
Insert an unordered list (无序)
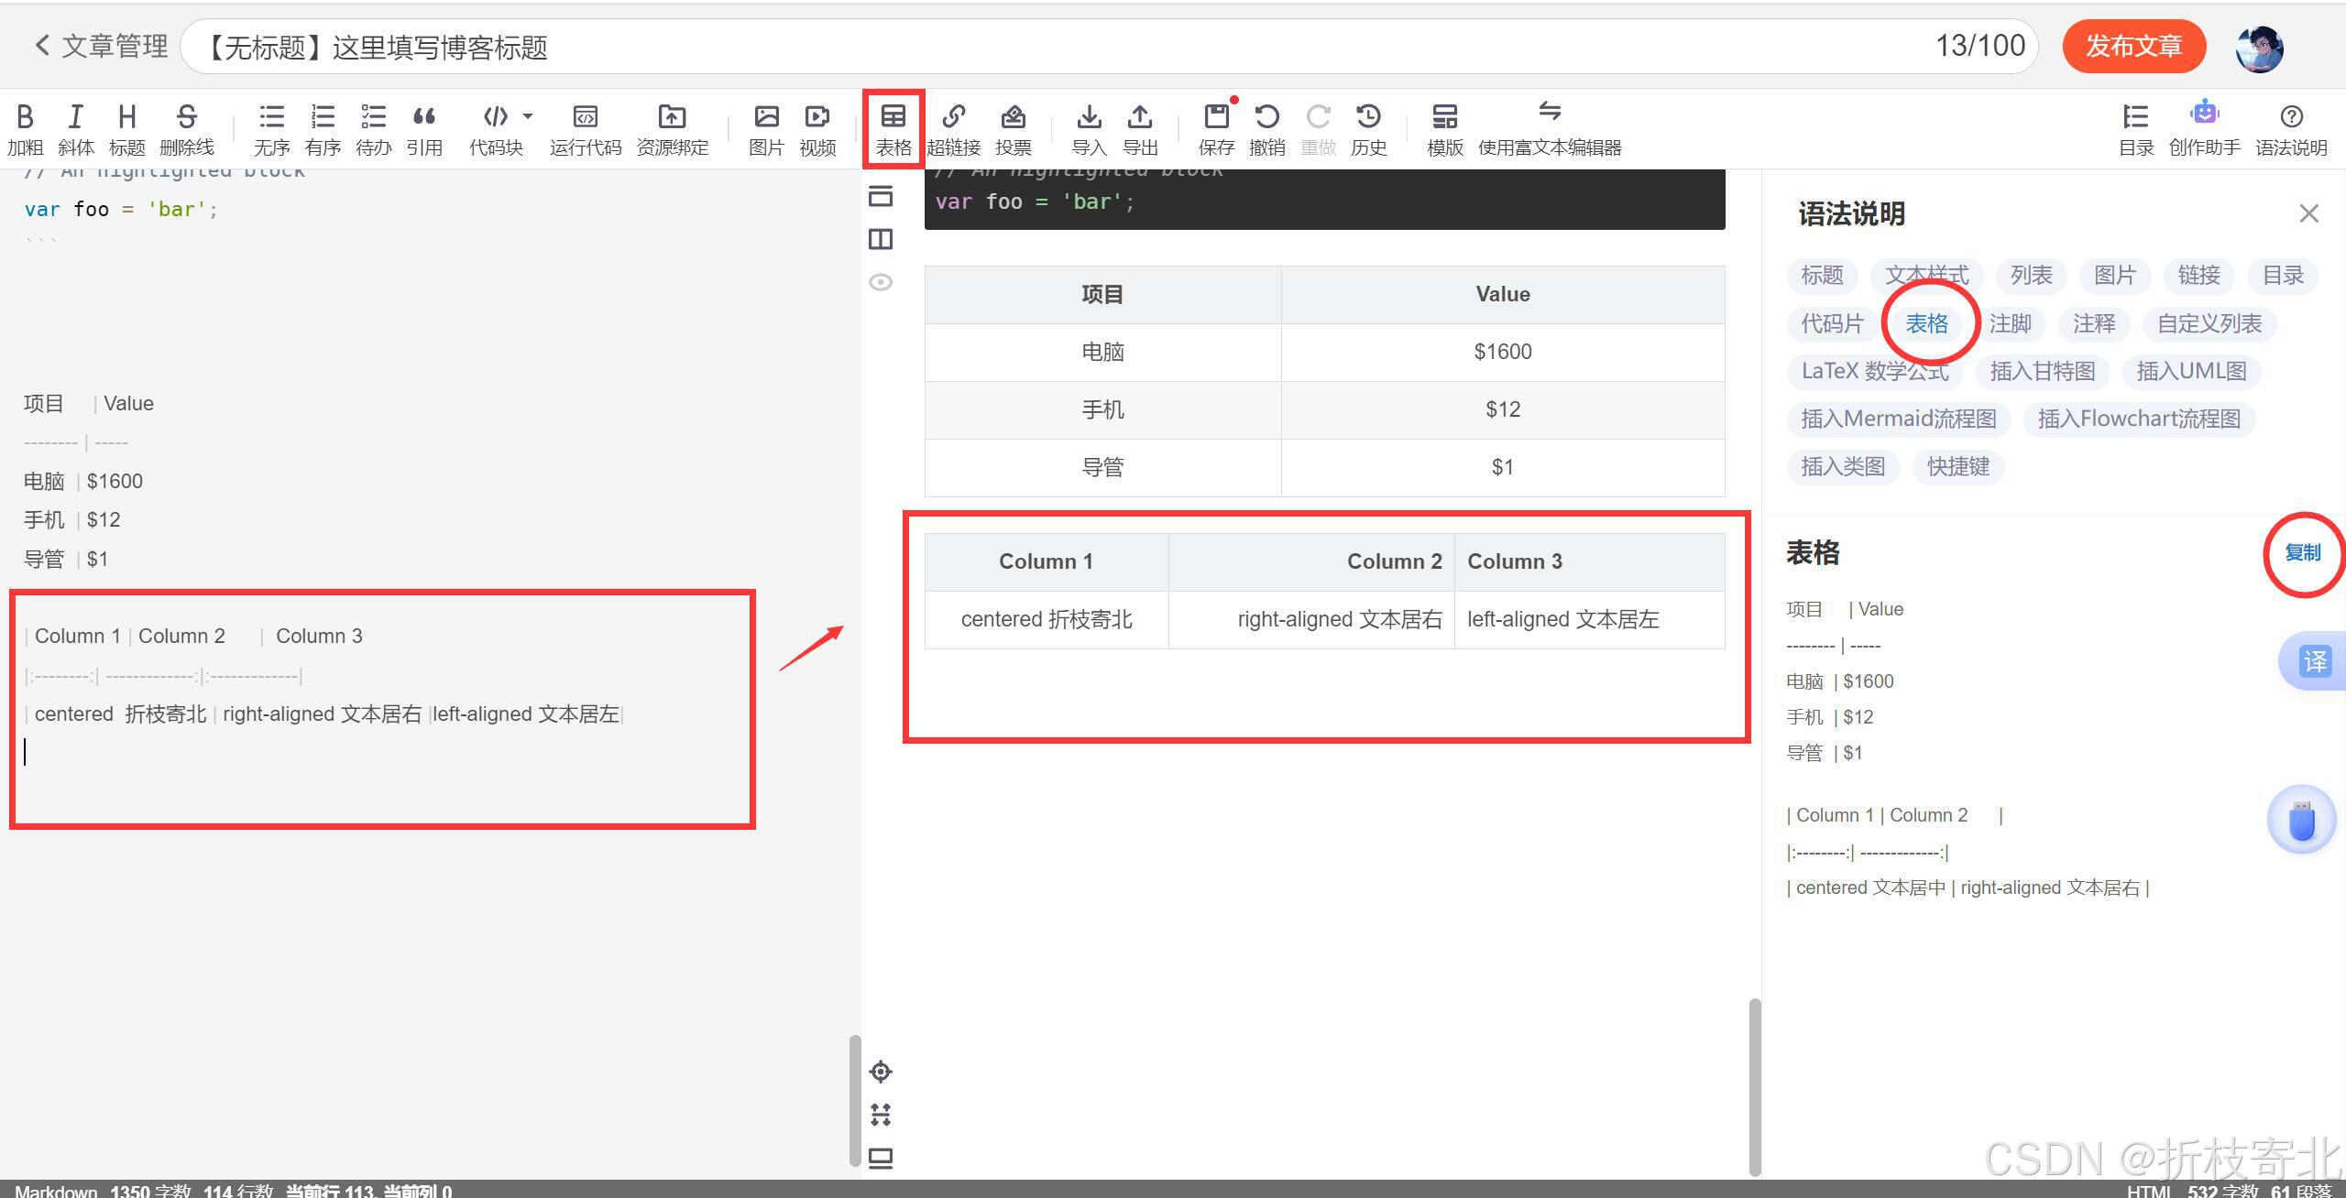(271, 129)
